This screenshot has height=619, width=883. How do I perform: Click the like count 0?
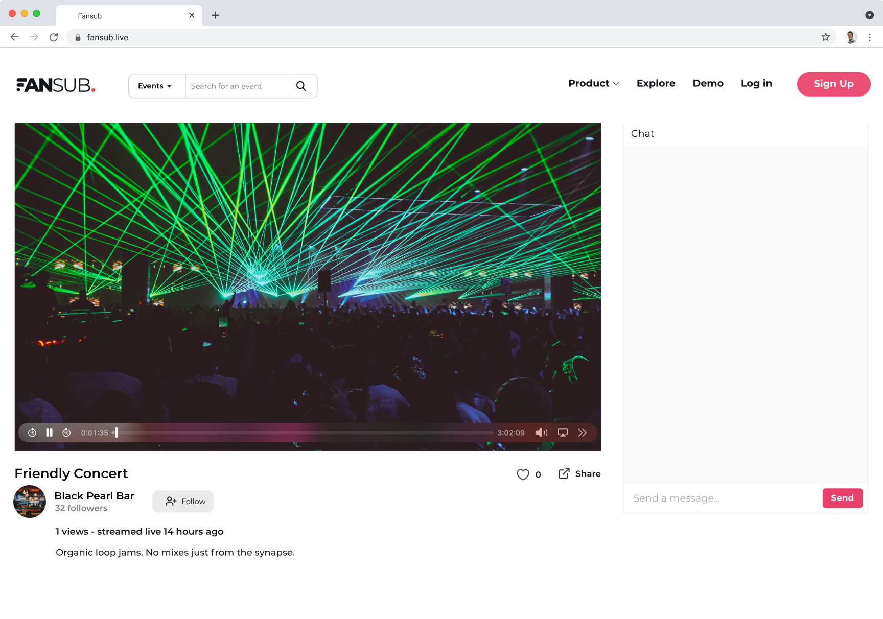point(538,475)
